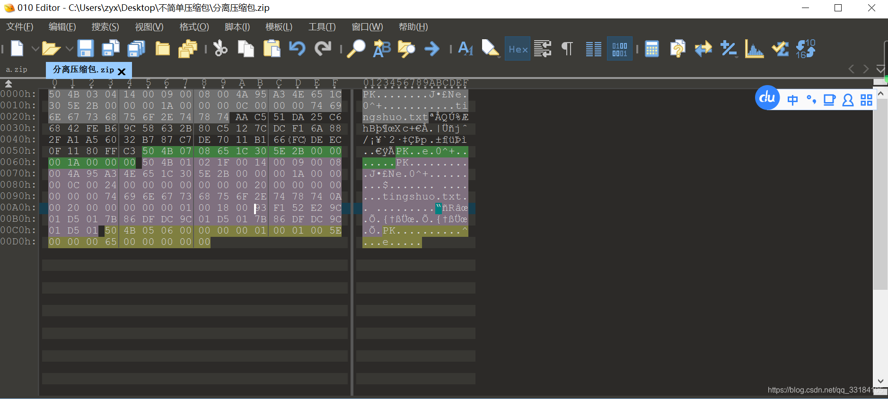Open the 工具(T) menu
The image size is (888, 399).
coord(322,27)
